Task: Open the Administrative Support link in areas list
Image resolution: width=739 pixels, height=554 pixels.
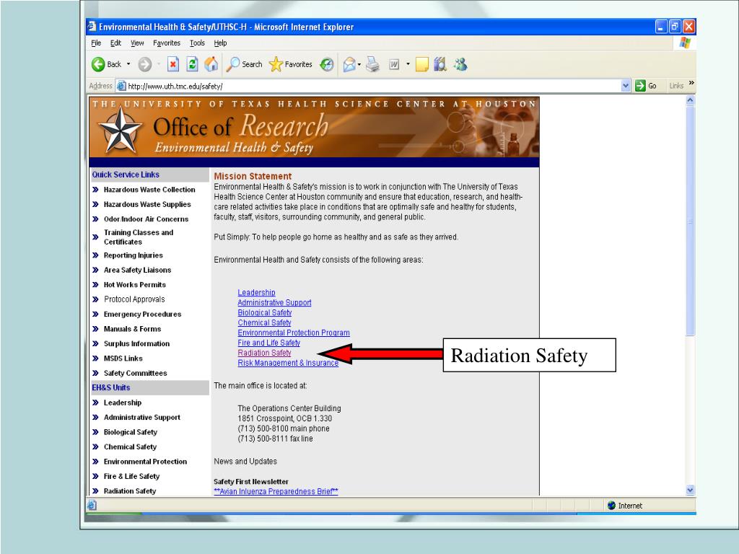Action: 274,302
